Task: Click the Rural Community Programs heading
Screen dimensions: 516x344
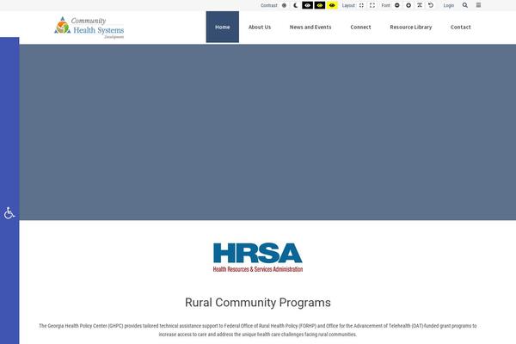Action: tap(258, 303)
